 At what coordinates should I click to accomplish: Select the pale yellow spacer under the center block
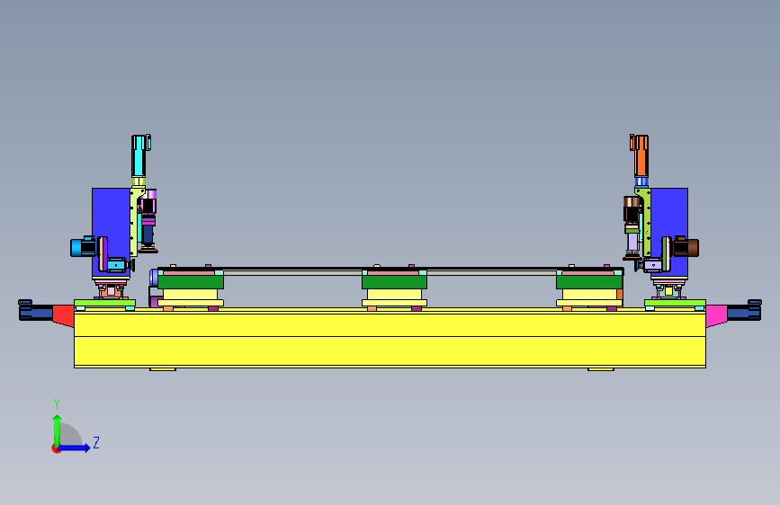point(394,294)
